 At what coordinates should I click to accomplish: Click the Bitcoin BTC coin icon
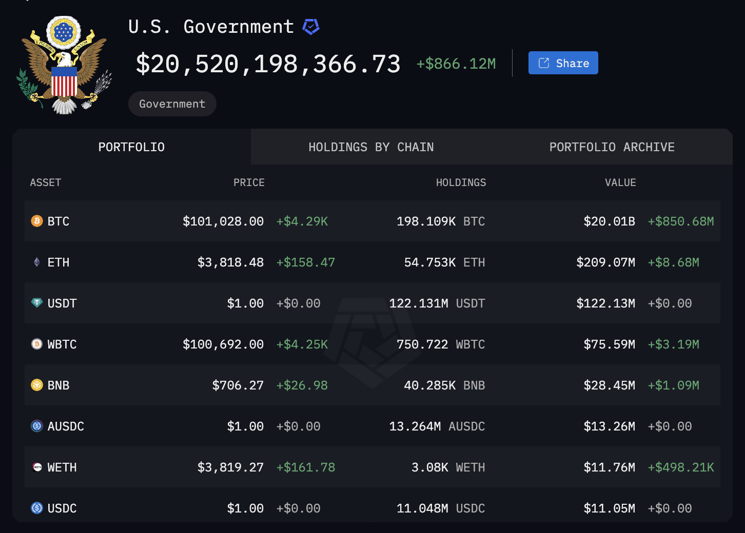click(37, 221)
